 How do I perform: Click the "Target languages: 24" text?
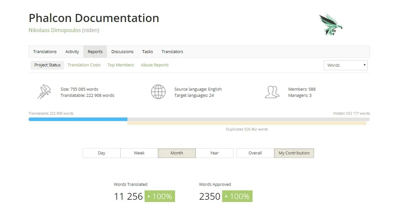(194, 96)
